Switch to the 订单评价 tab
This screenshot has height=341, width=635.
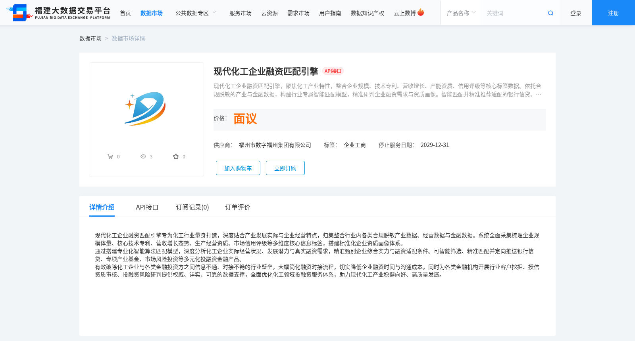click(x=238, y=207)
